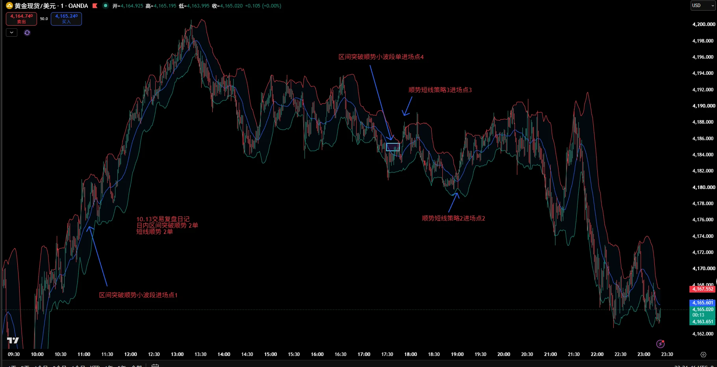Open chart settings hexagon gear icon
The height and width of the screenshot is (367, 717).
coord(703,354)
